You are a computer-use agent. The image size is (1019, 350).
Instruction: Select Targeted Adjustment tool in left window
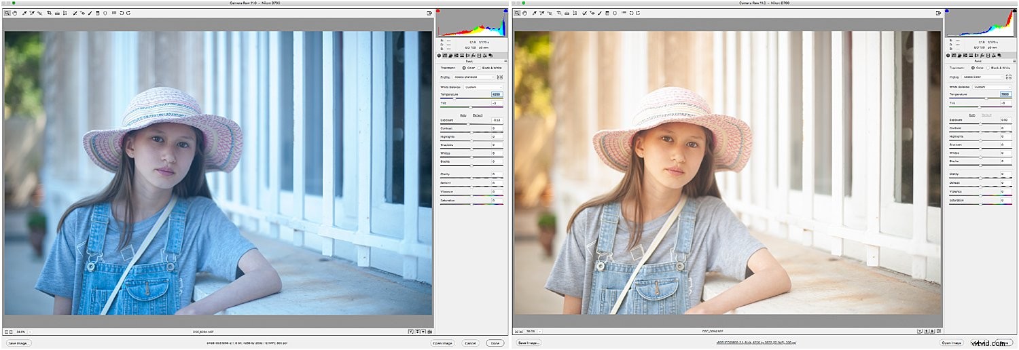coord(39,13)
